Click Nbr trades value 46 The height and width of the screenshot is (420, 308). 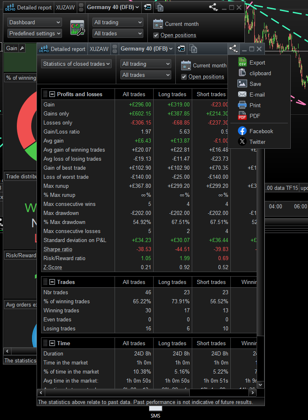(148, 293)
